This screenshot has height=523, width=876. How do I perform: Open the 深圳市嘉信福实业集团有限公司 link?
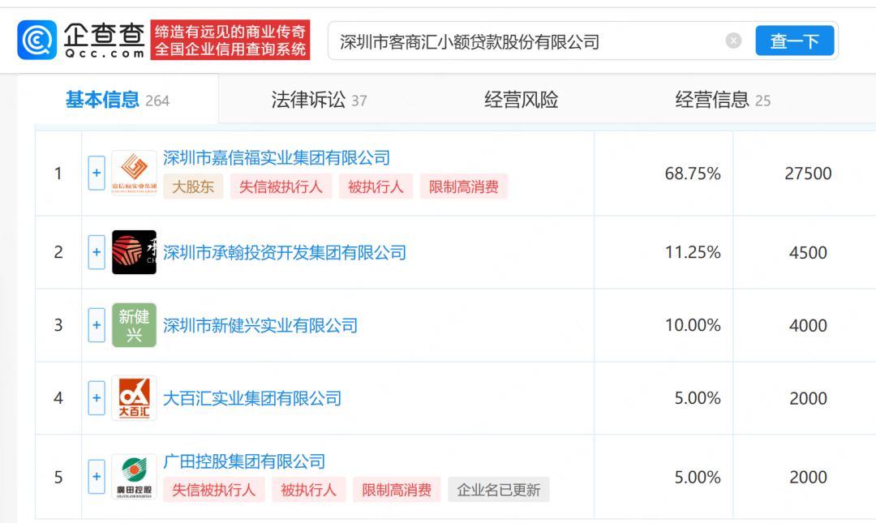[277, 157]
